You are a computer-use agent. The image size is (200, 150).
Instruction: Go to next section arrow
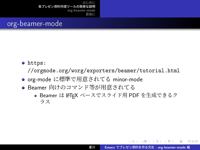tap(173, 142)
